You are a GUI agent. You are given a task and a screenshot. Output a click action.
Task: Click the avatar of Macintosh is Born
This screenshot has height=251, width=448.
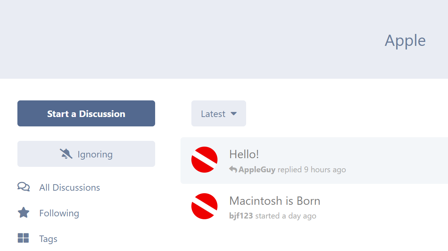[204, 206]
